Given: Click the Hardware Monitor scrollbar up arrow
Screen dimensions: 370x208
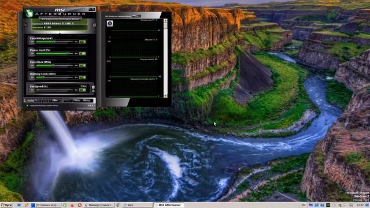Looking at the screenshot, I should coord(165,21).
